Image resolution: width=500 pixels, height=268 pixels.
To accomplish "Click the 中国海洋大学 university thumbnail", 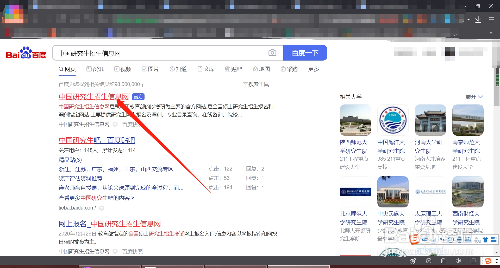I will coord(393,120).
